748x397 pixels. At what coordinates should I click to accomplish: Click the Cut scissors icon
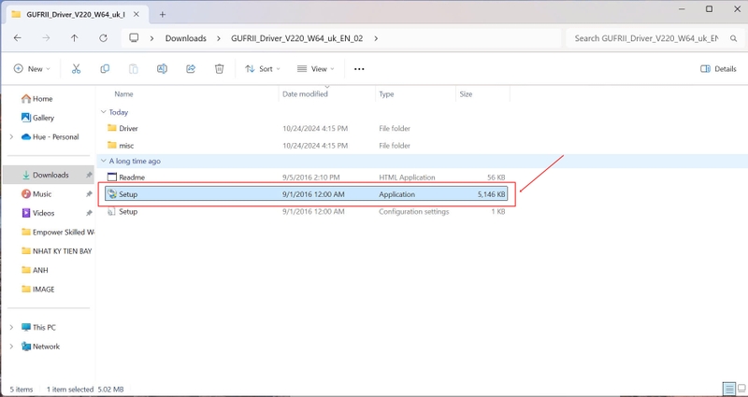coord(77,69)
